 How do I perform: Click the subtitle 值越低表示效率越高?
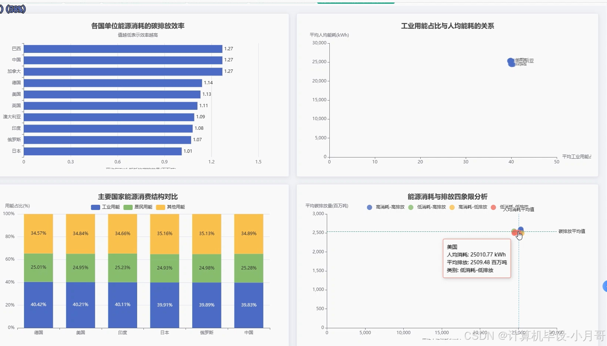138,35
